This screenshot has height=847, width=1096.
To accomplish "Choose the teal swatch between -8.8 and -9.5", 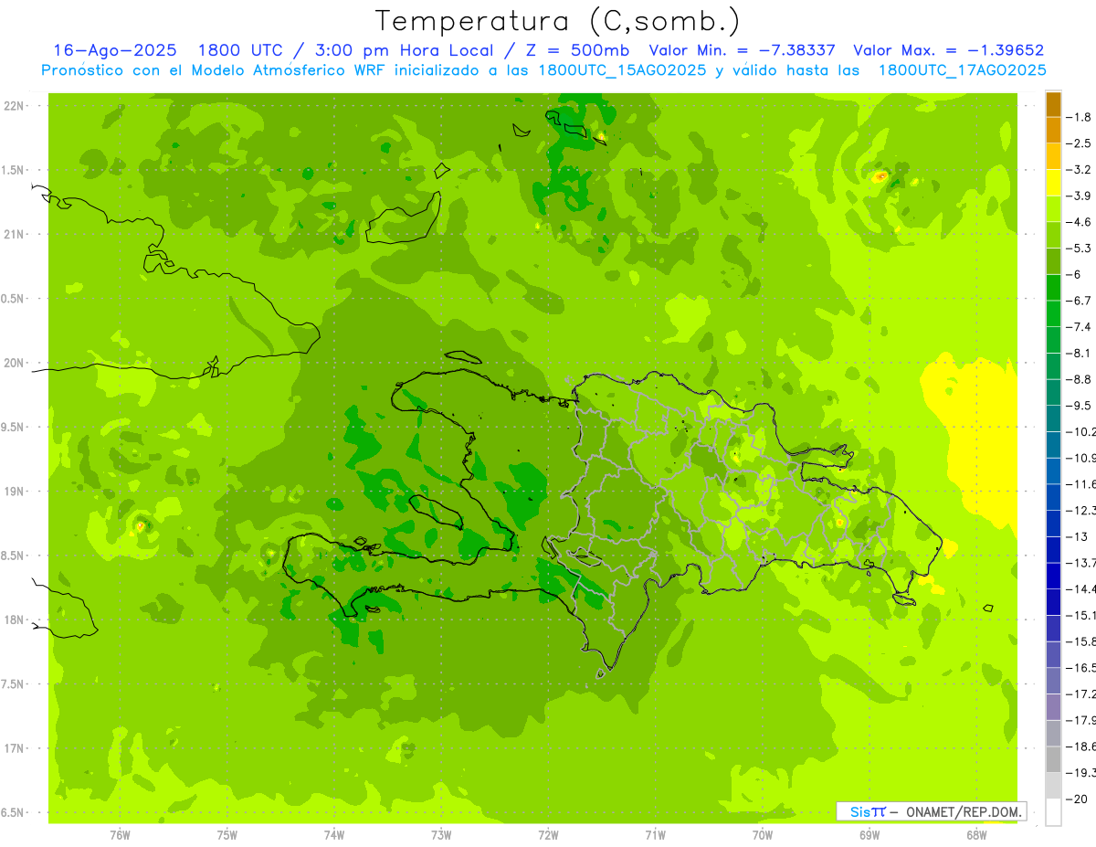I will [1053, 392].
